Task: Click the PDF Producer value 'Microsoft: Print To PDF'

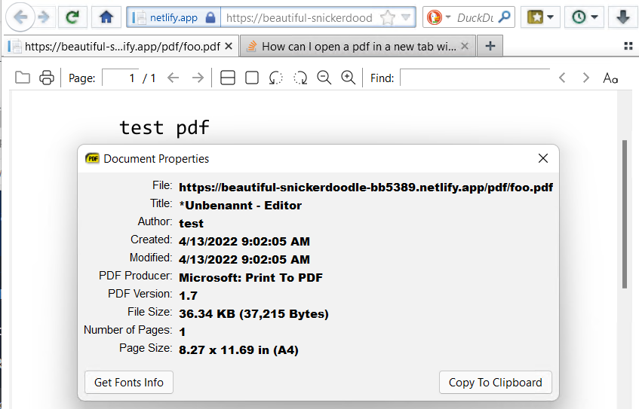Action: (250, 277)
